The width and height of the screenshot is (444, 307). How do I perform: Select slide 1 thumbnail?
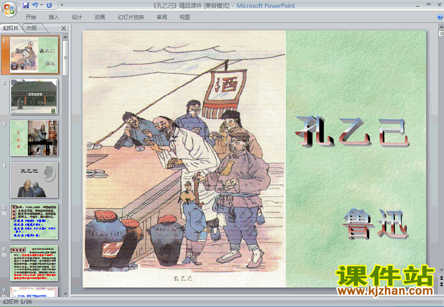[34, 55]
